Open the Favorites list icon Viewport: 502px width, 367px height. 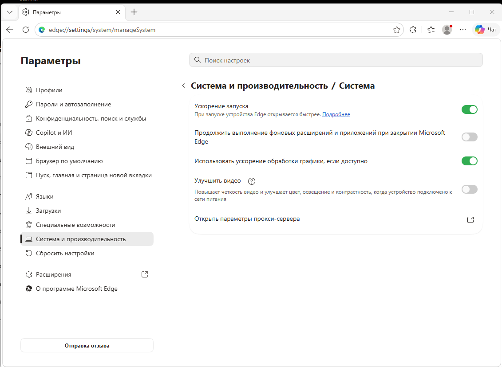coord(431,30)
